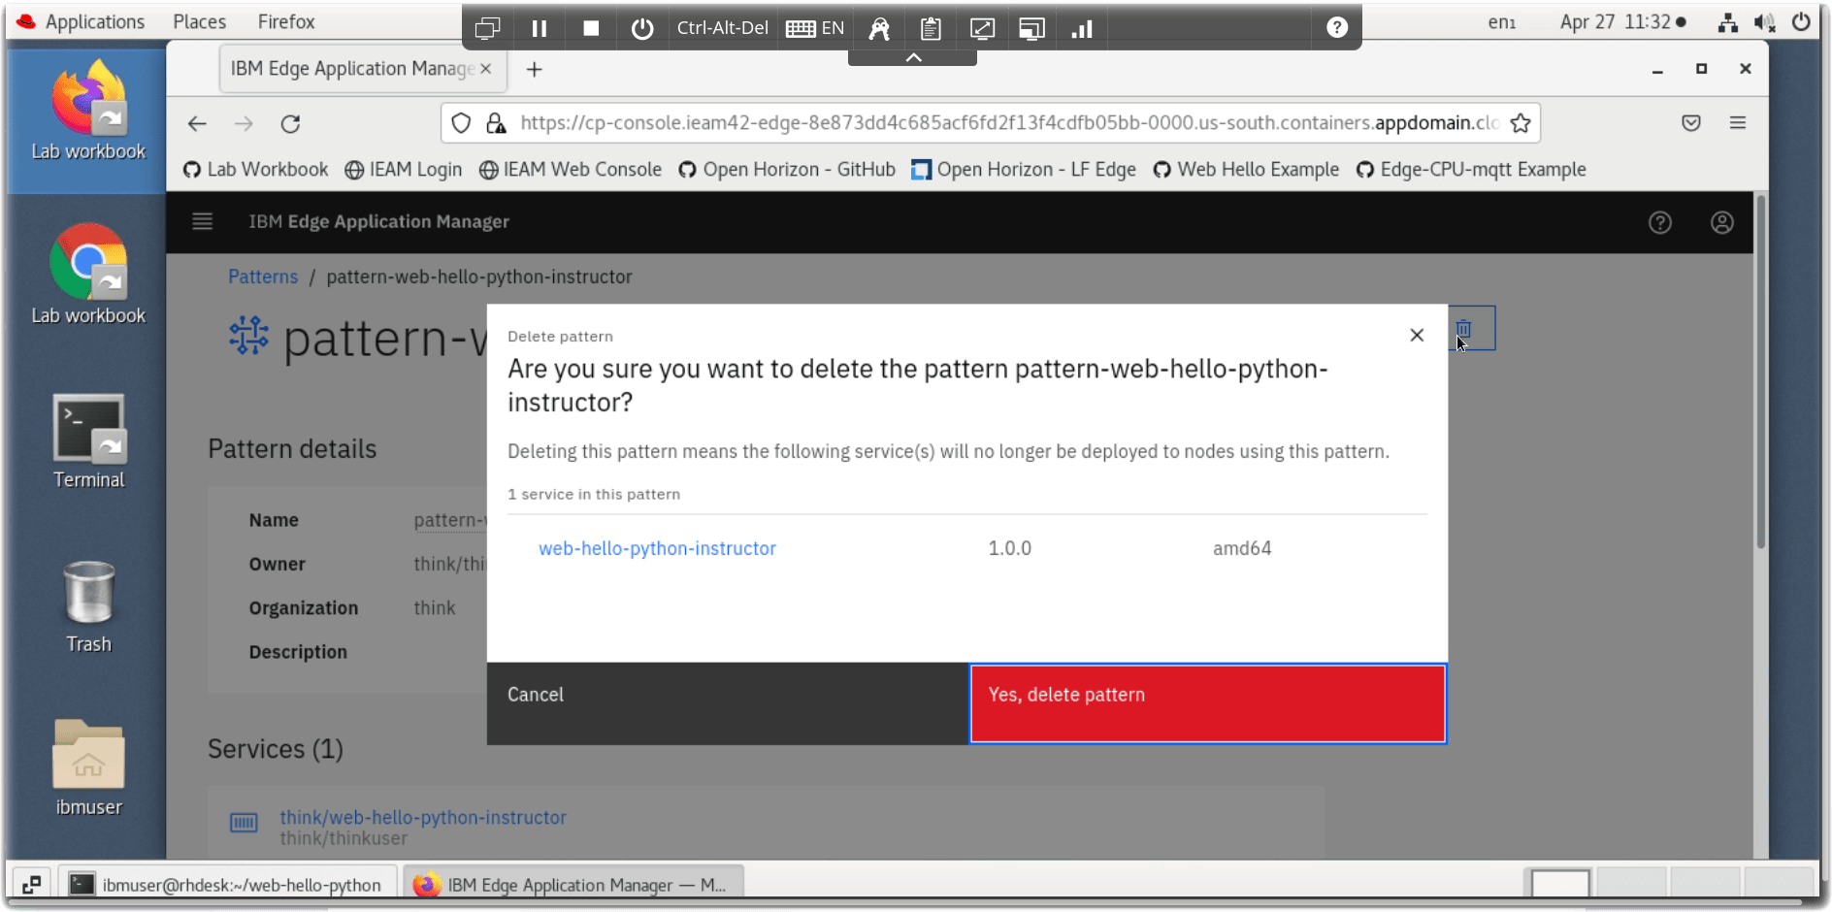Click the trash delete icon for the pattern
Image resolution: width=1832 pixels, height=912 pixels.
pos(1464,329)
